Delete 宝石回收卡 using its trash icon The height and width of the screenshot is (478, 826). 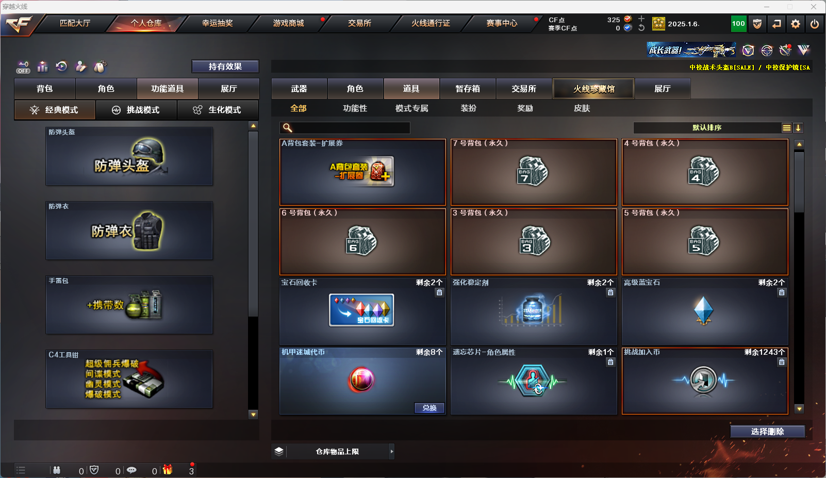439,292
